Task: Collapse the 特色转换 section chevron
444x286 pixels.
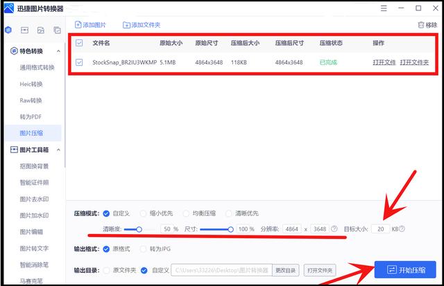Action: pyautogui.click(x=58, y=51)
